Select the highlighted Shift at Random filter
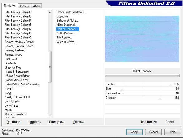This screenshot has height=138, width=183. coord(68,29)
